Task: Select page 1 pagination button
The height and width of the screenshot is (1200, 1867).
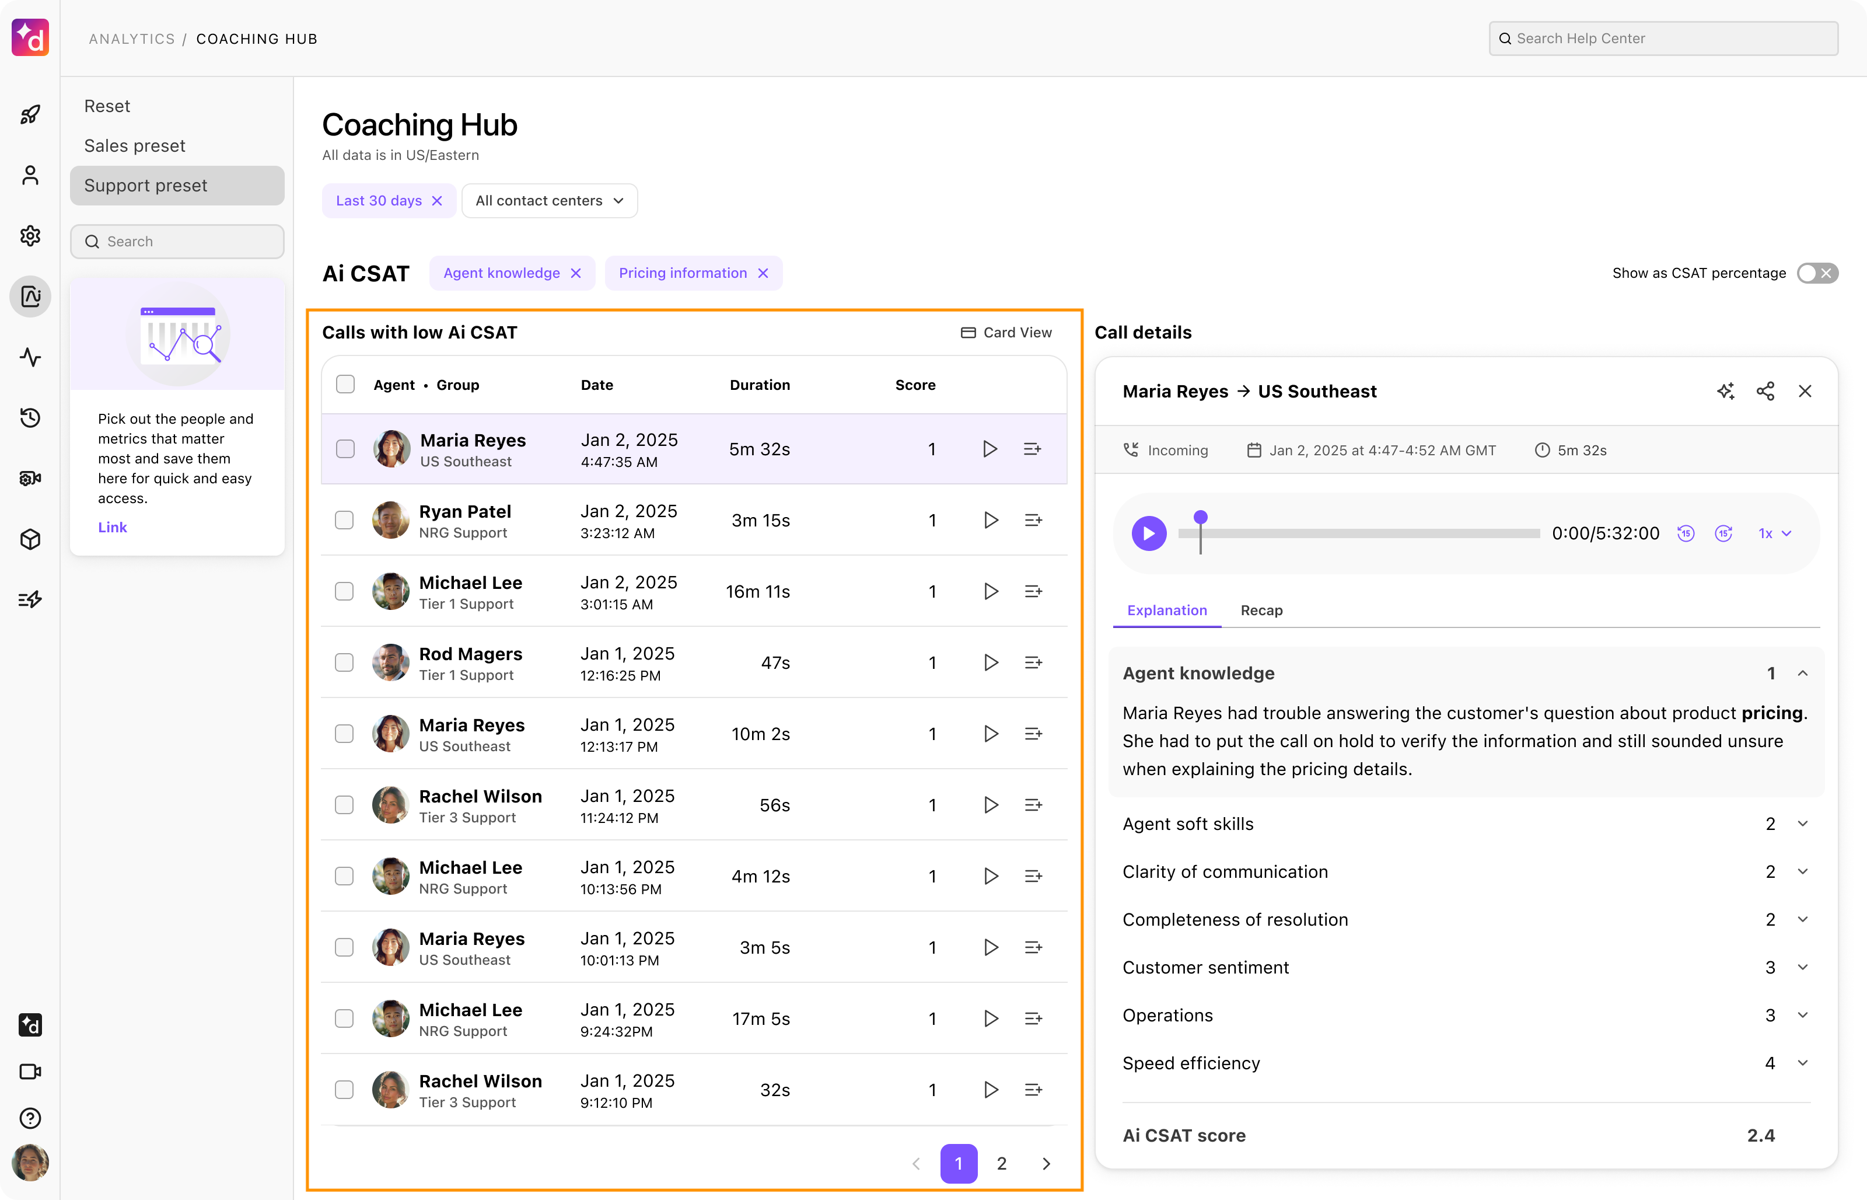Action: (x=958, y=1163)
